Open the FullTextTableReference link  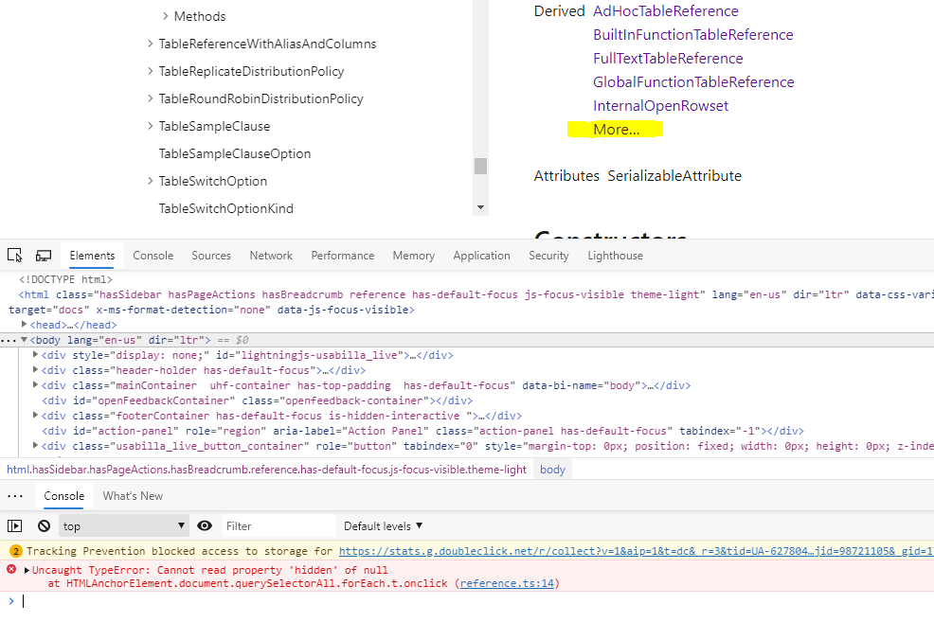pyautogui.click(x=668, y=59)
